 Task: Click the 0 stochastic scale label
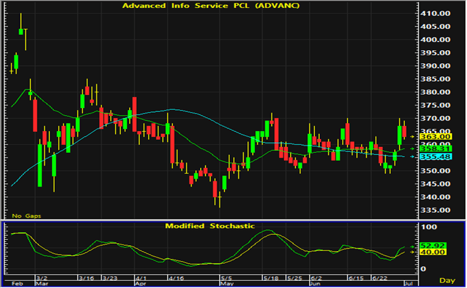point(423,269)
